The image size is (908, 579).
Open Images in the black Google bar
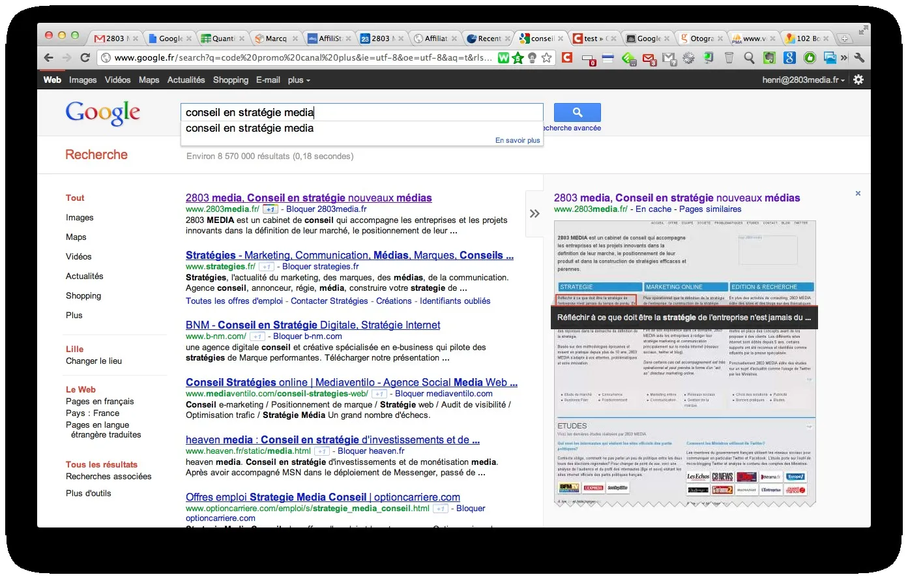pos(83,80)
